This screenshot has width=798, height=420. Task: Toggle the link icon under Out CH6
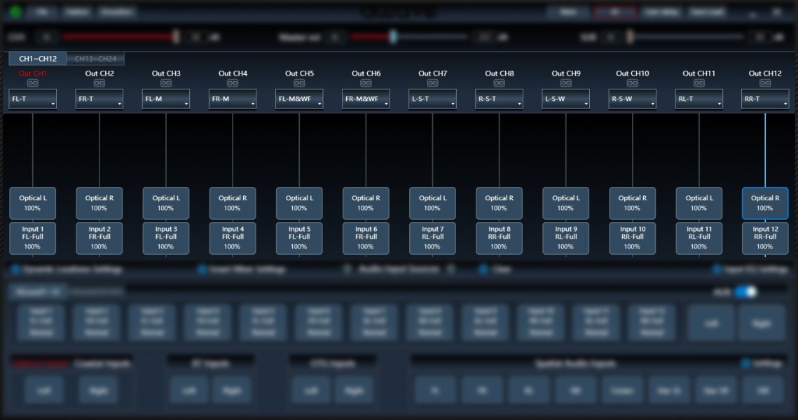click(366, 83)
